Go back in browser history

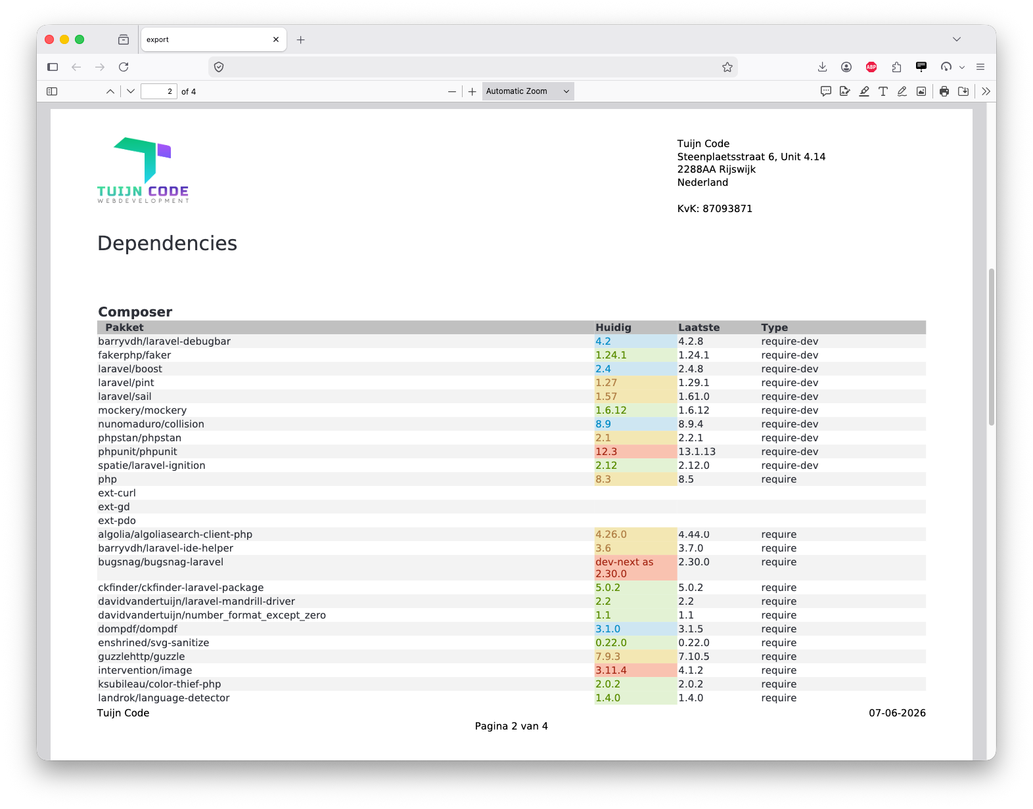click(76, 67)
